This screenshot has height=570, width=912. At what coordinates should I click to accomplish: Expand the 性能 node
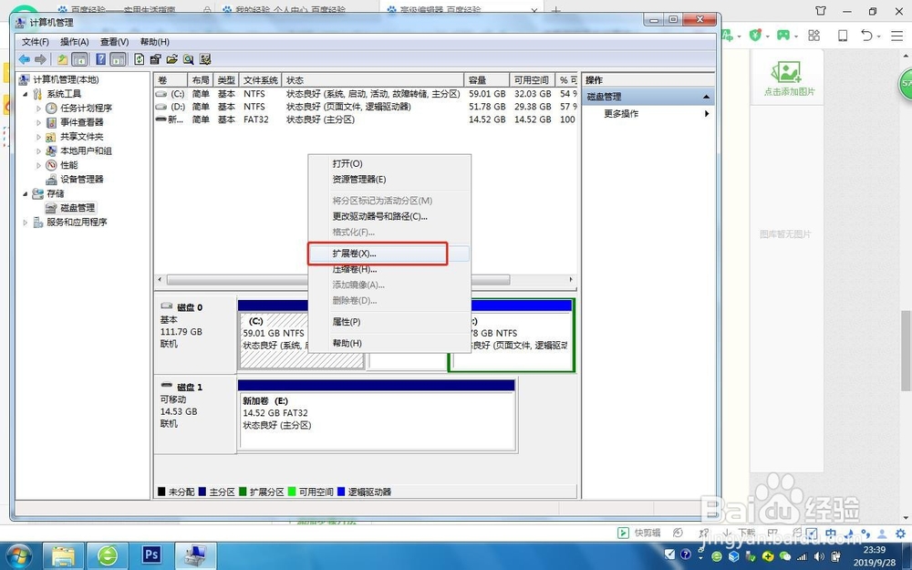(x=39, y=165)
